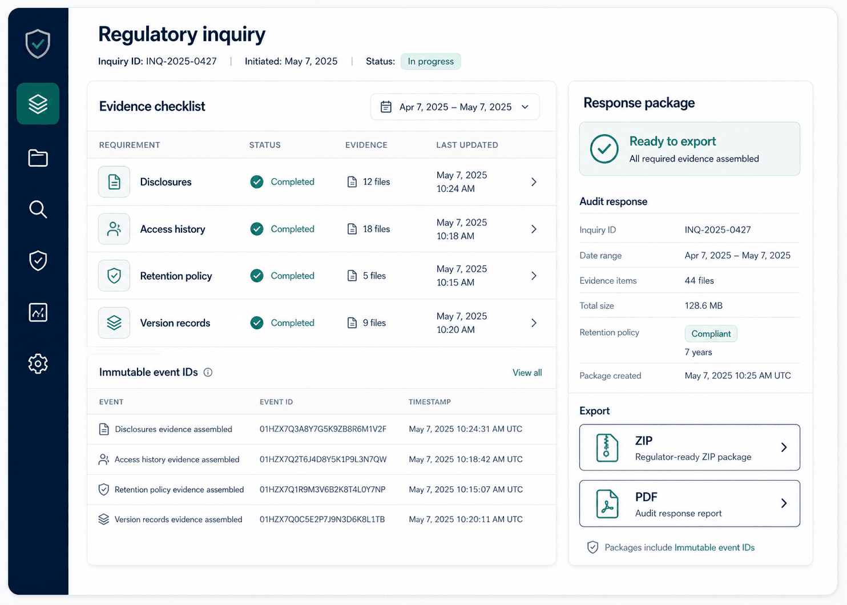Click the Retention policy shield icon
The width and height of the screenshot is (847, 605).
(x=114, y=276)
